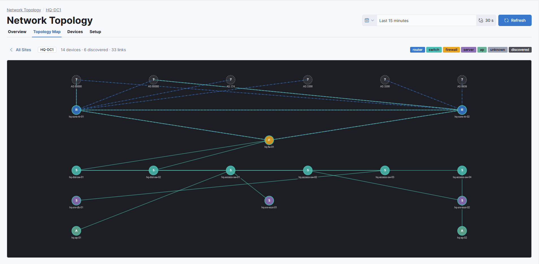Click the Network Topology page heading

pos(50,20)
